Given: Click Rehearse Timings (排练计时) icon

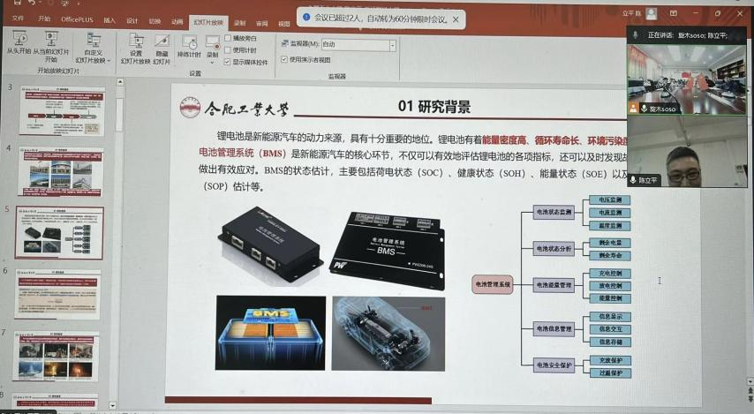Looking at the screenshot, I should coord(189,45).
